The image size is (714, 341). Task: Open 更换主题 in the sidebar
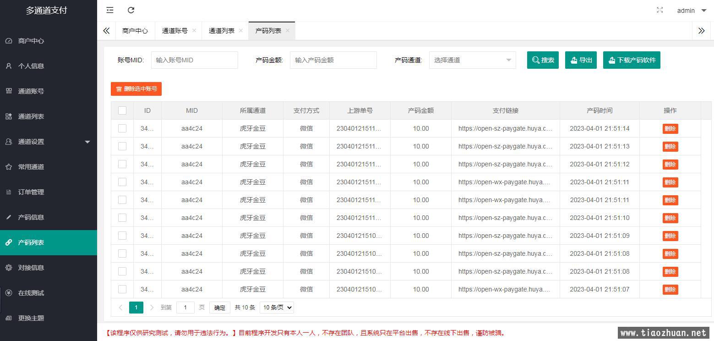tap(49, 318)
